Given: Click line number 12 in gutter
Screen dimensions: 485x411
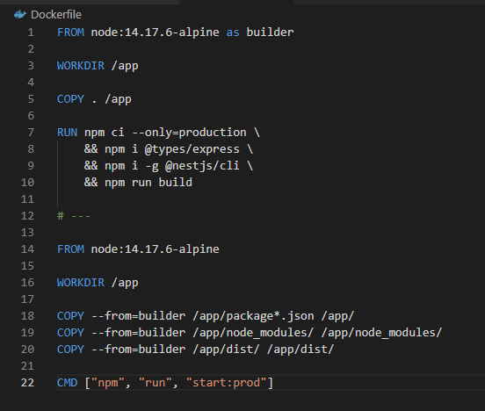Looking at the screenshot, I should coord(27,216).
